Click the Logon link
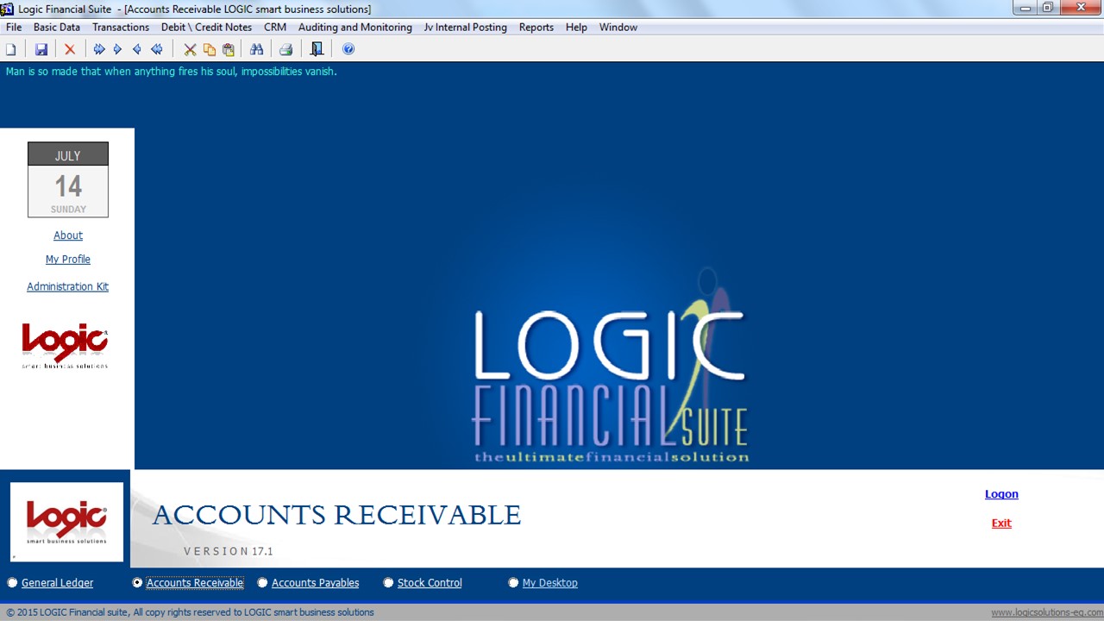The image size is (1104, 621). [x=1001, y=494]
